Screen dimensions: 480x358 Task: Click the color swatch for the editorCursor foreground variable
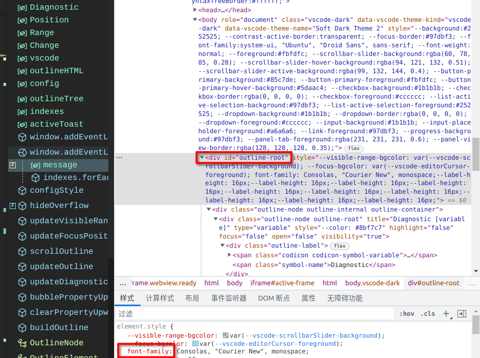pos(195,343)
